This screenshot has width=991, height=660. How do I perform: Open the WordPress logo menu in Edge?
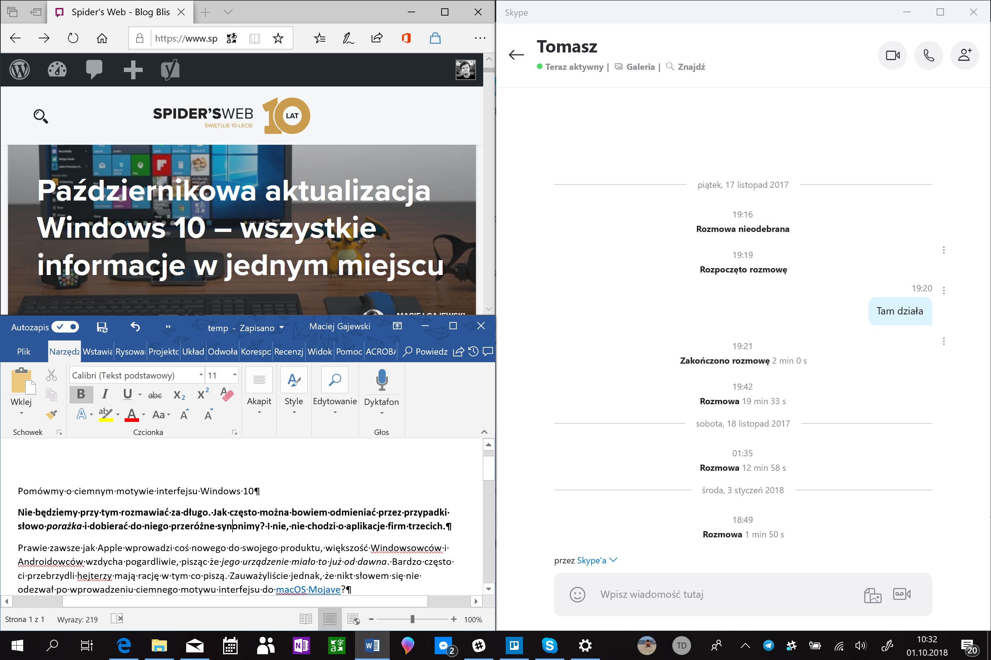point(20,69)
